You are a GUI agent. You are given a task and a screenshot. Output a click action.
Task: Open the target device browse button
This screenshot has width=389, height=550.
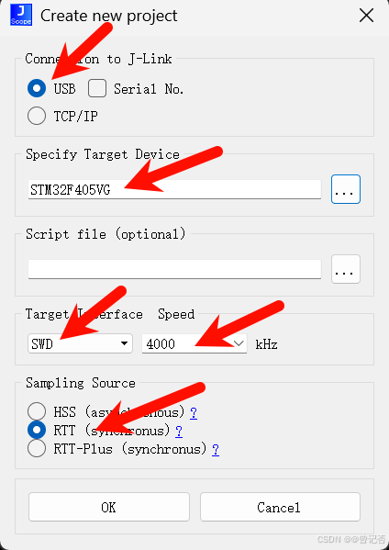pyautogui.click(x=346, y=189)
